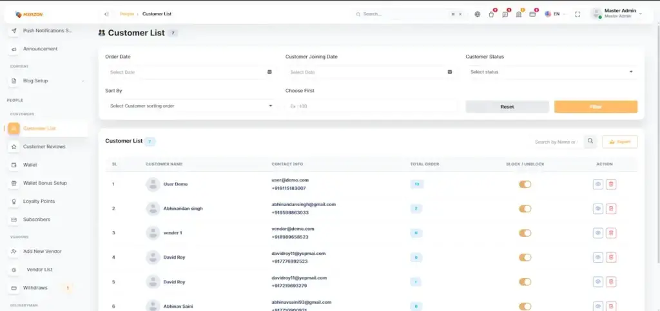Click the orange Filter button
This screenshot has height=311, width=660.
596,107
